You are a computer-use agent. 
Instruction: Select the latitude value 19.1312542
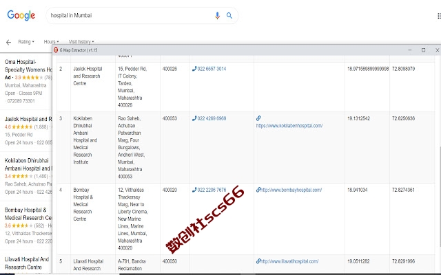click(x=358, y=118)
